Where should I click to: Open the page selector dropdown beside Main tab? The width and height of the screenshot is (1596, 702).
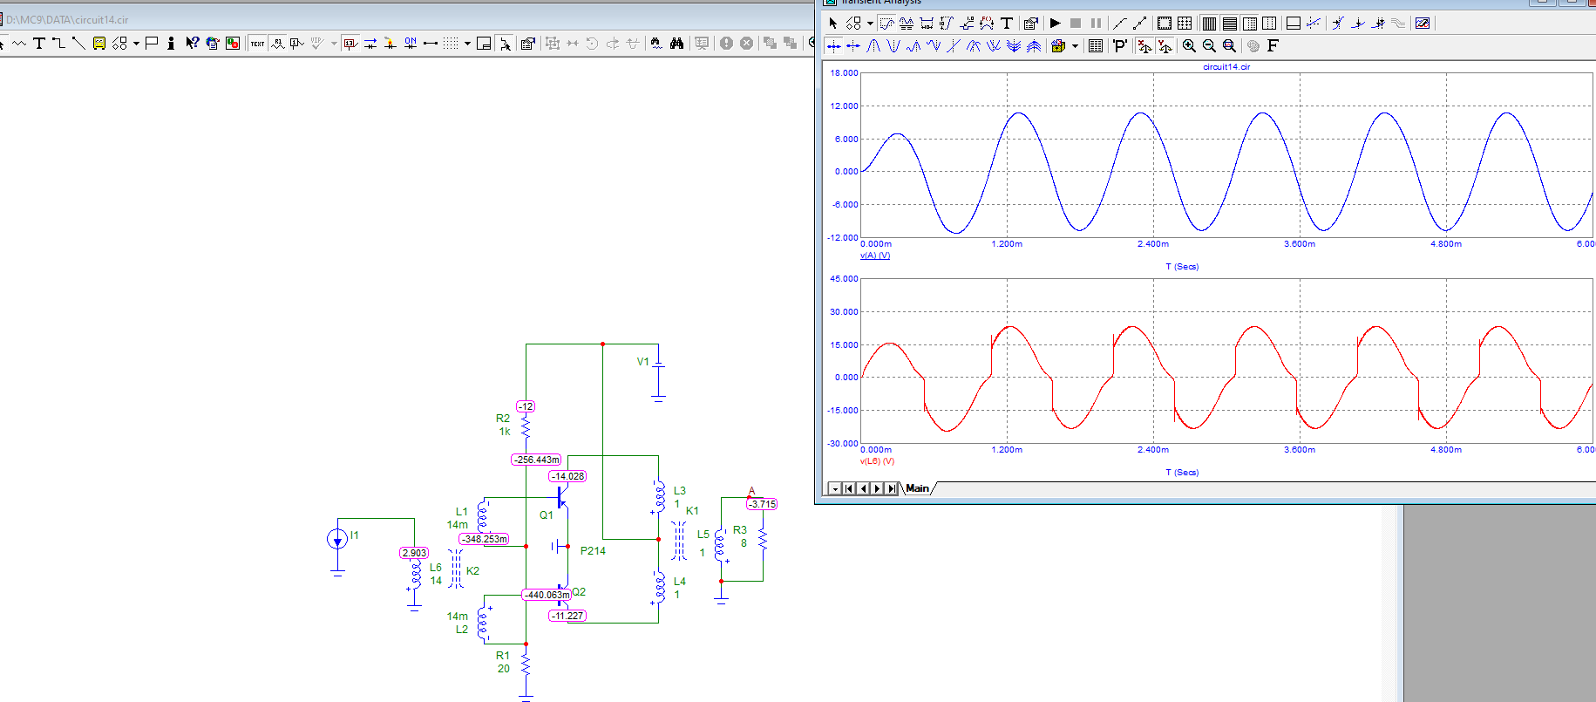coord(834,488)
